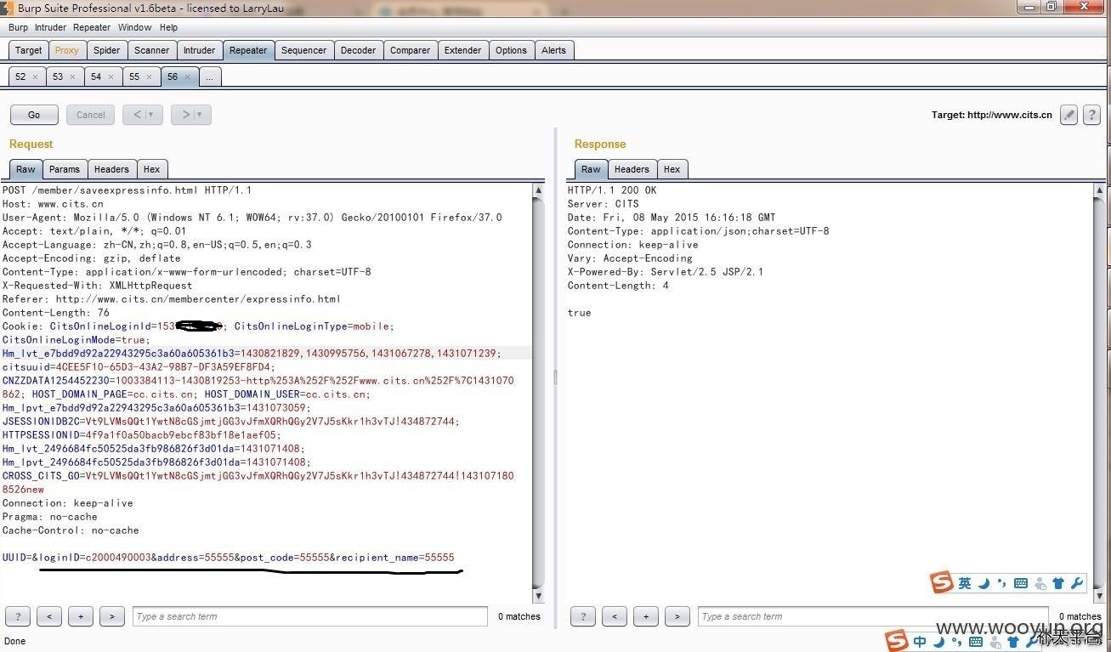The width and height of the screenshot is (1111, 652).
Task: Select response Hex view tab
Action: coord(672,169)
